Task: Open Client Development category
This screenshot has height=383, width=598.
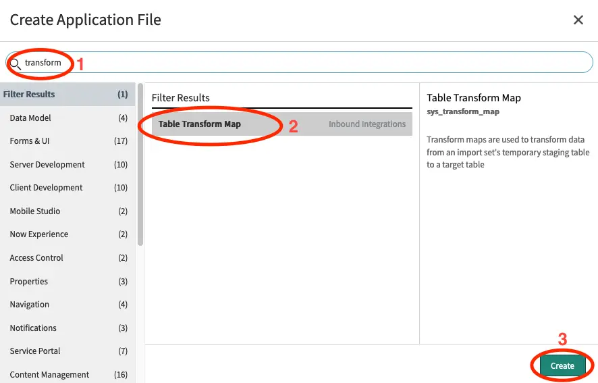Action: 66,188
